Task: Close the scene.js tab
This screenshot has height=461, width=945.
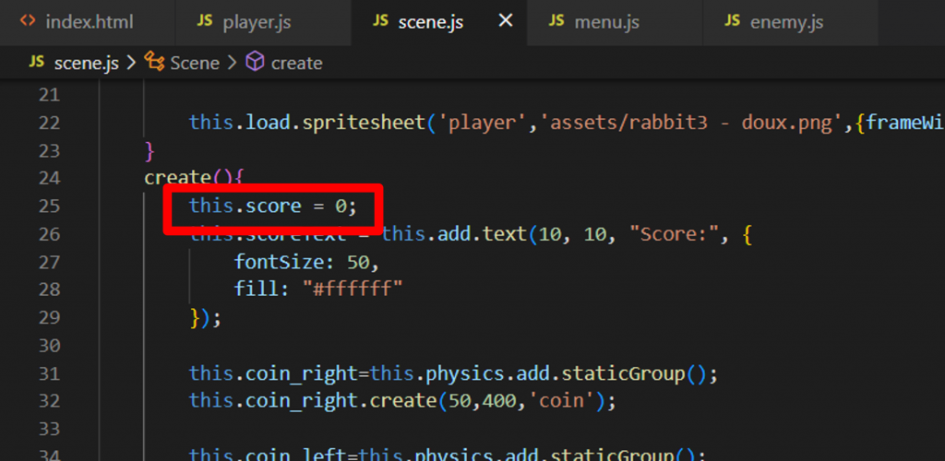Action: coord(507,21)
